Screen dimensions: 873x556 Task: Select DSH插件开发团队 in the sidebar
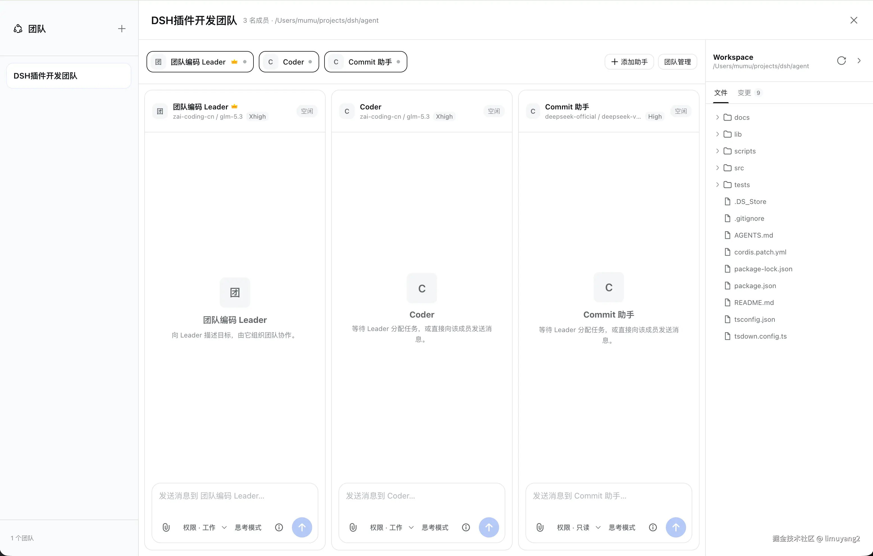coord(68,76)
